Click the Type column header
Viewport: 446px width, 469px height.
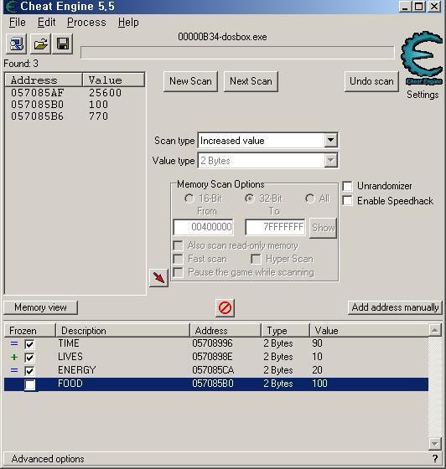[285, 331]
